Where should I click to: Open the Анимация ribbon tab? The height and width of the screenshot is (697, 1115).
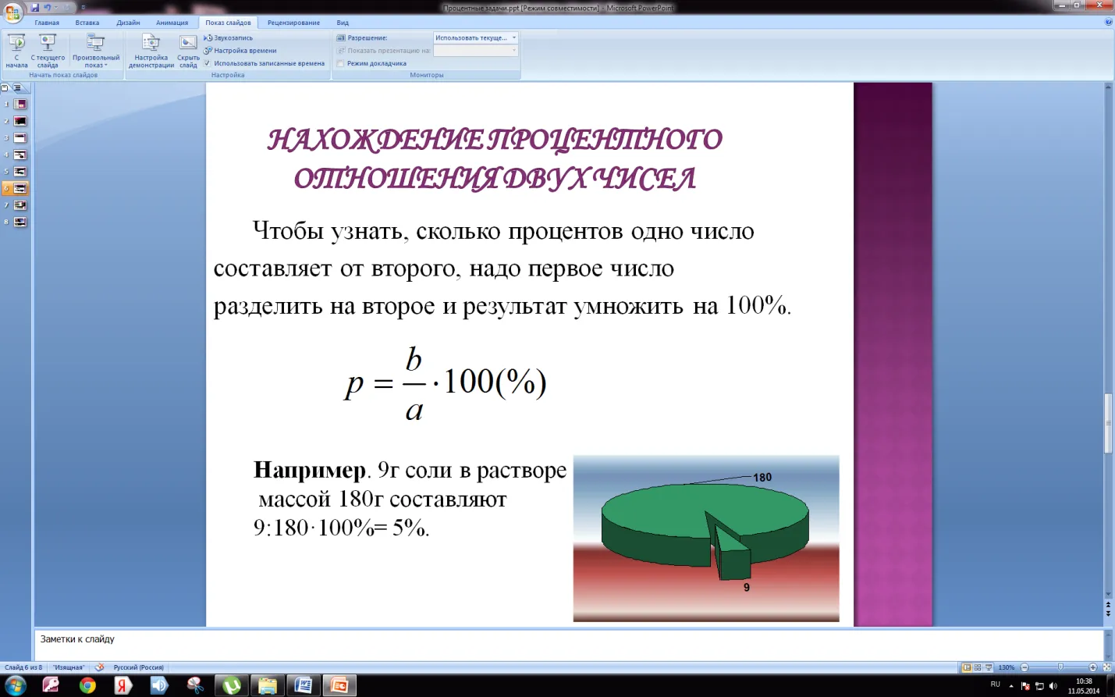click(172, 23)
